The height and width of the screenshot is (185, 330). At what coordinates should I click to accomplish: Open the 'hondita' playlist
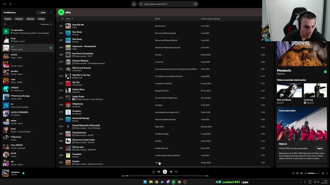pyautogui.click(x=28, y=73)
